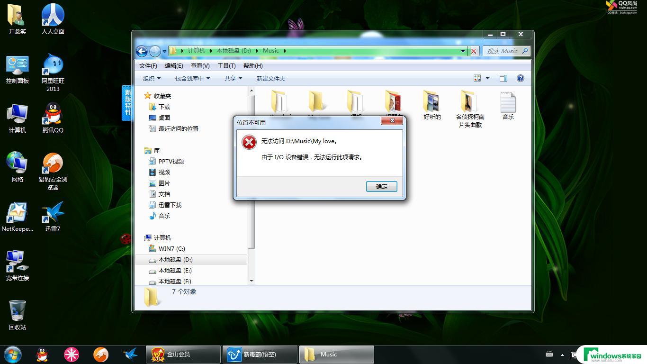
Task: Launch QQ penguin from taskbar
Action: click(x=43, y=354)
